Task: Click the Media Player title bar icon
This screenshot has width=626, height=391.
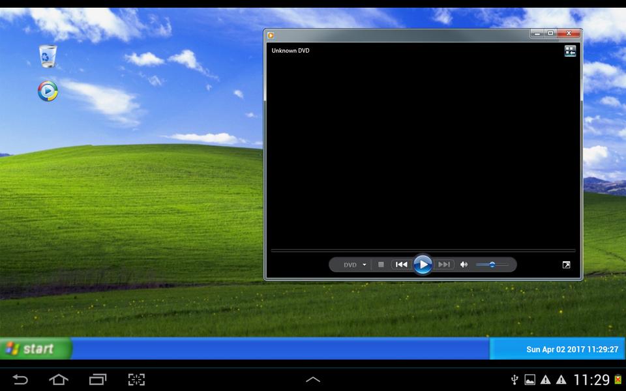Action: [271, 35]
